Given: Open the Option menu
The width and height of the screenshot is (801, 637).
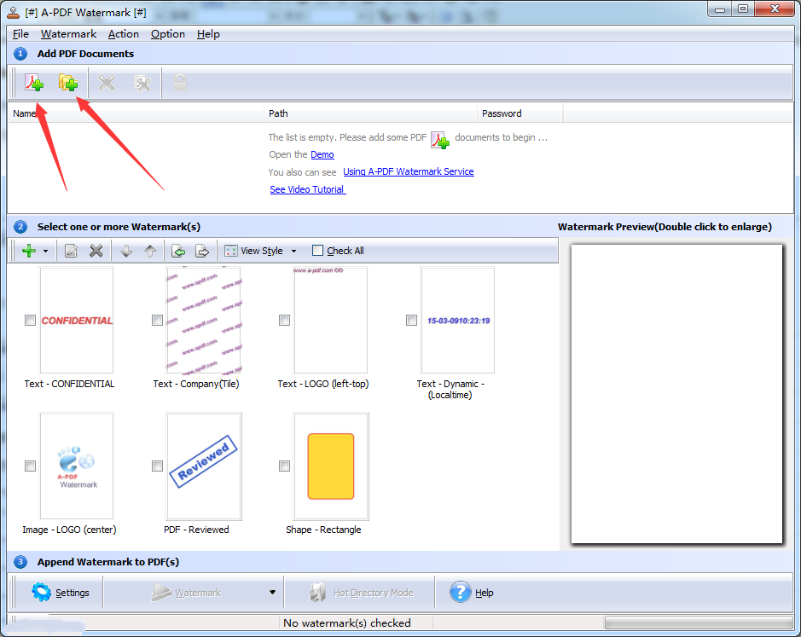Looking at the screenshot, I should (167, 34).
